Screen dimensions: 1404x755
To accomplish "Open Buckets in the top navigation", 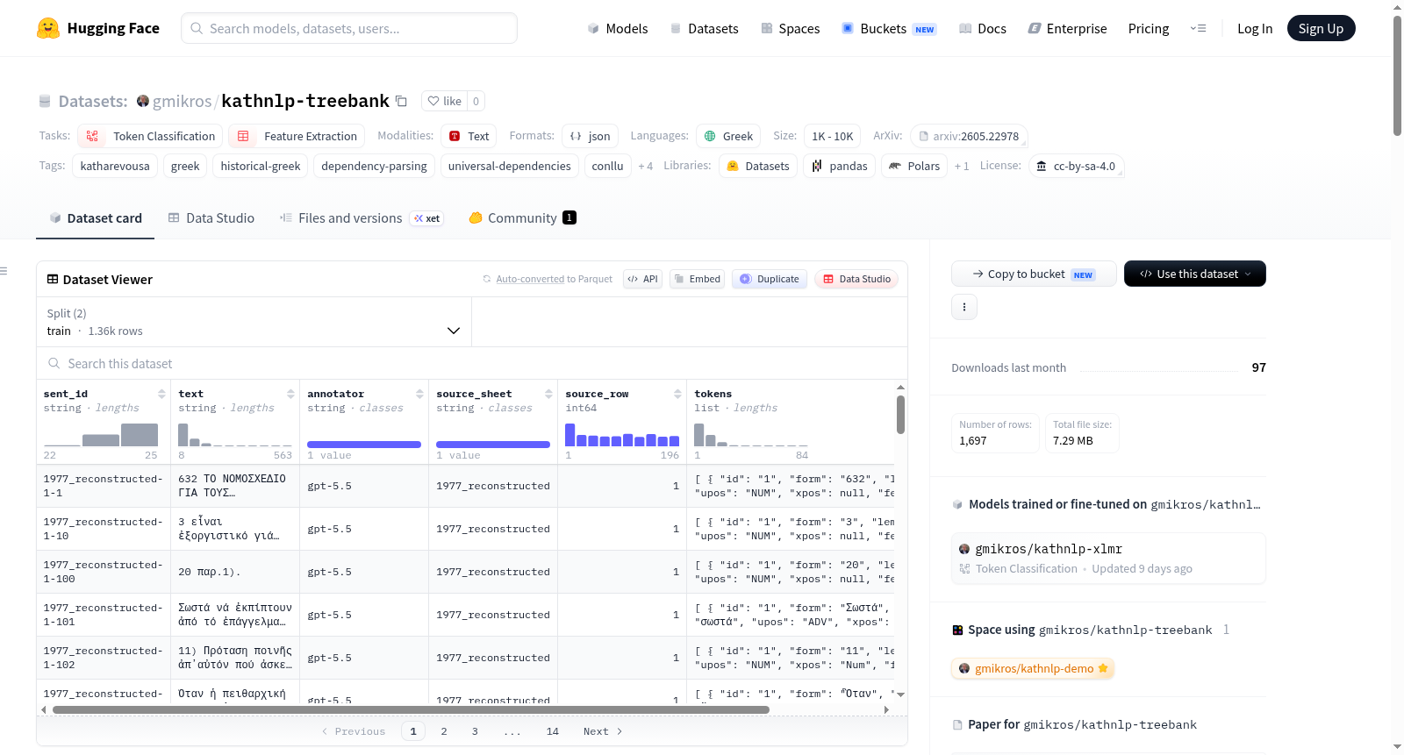I will pos(888,28).
